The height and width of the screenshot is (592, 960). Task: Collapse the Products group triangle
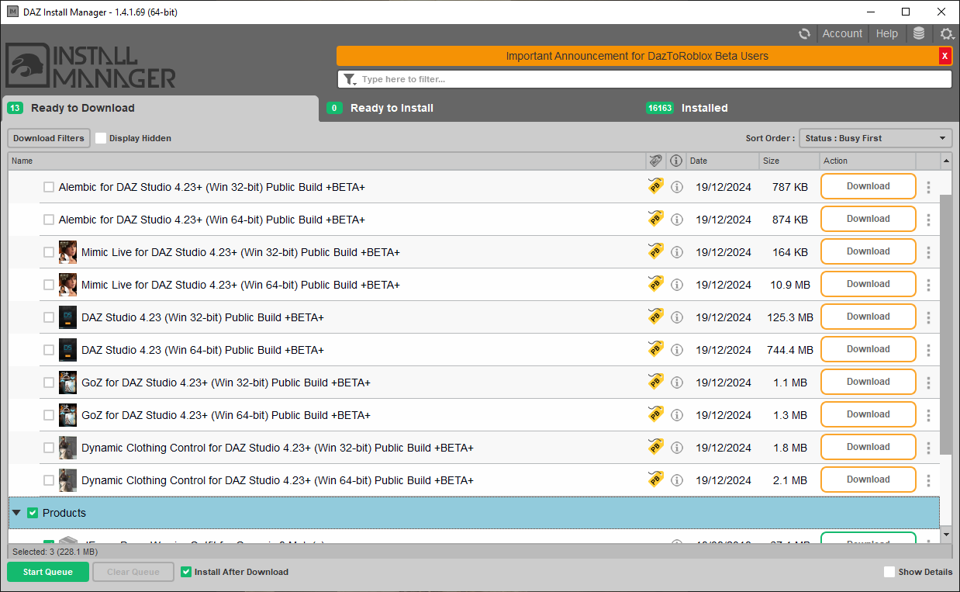[16, 513]
